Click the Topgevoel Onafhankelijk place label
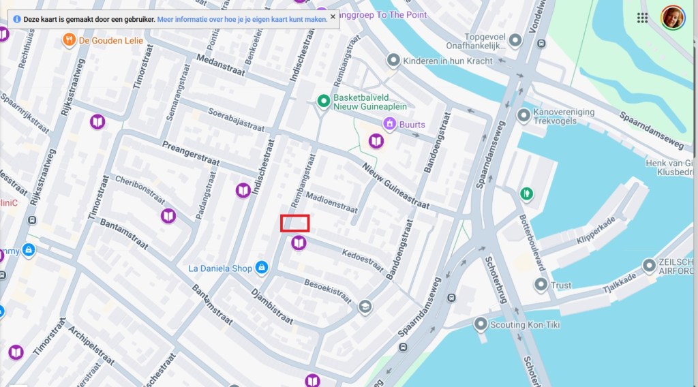Image resolution: width=698 pixels, height=387 pixels. (x=476, y=41)
